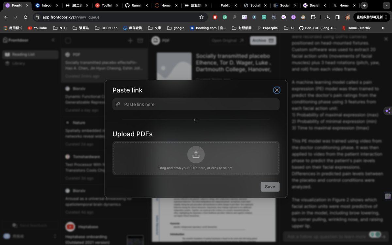Click the archive box icon atop the queue list
Viewport: 392px width, 245px height.
[x=140, y=40]
